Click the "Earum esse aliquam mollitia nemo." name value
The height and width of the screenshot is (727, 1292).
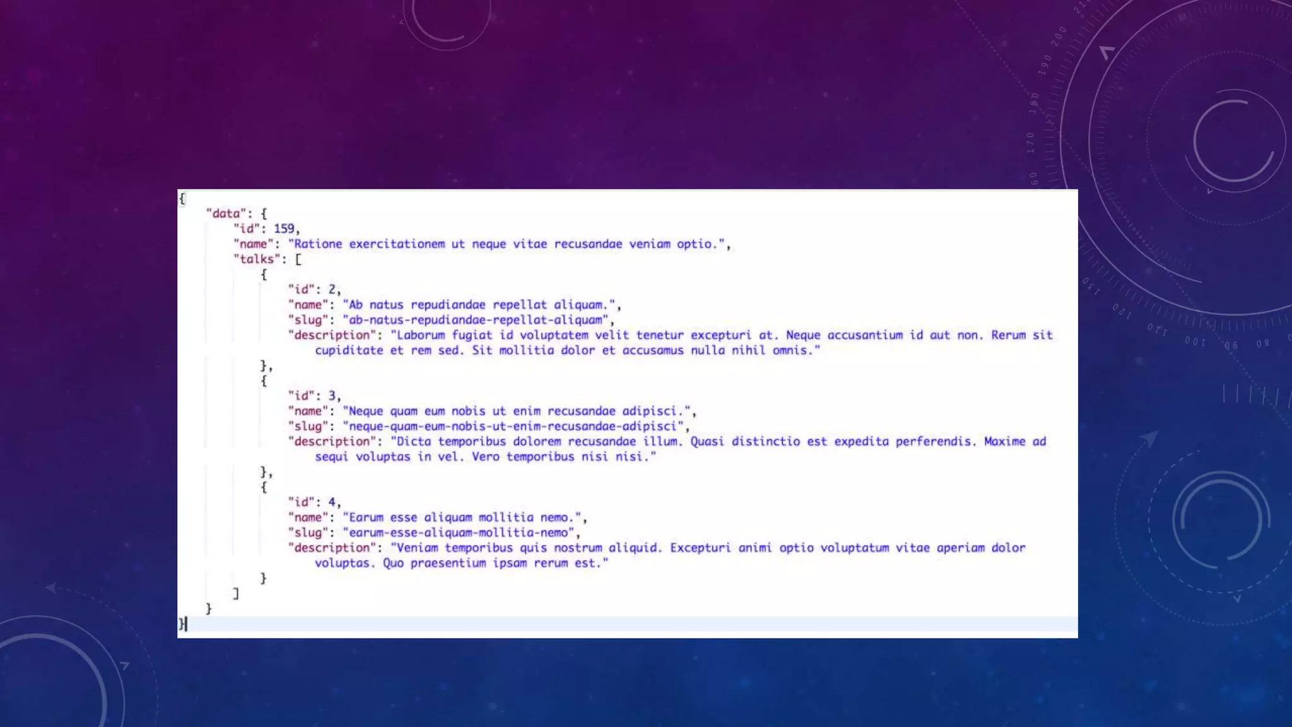(x=464, y=517)
